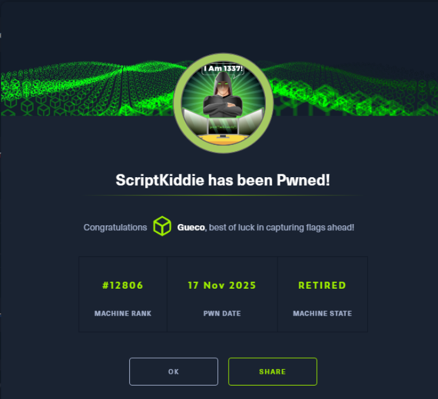Click the Congratulations text
This screenshot has width=438, height=399.
(x=115, y=228)
